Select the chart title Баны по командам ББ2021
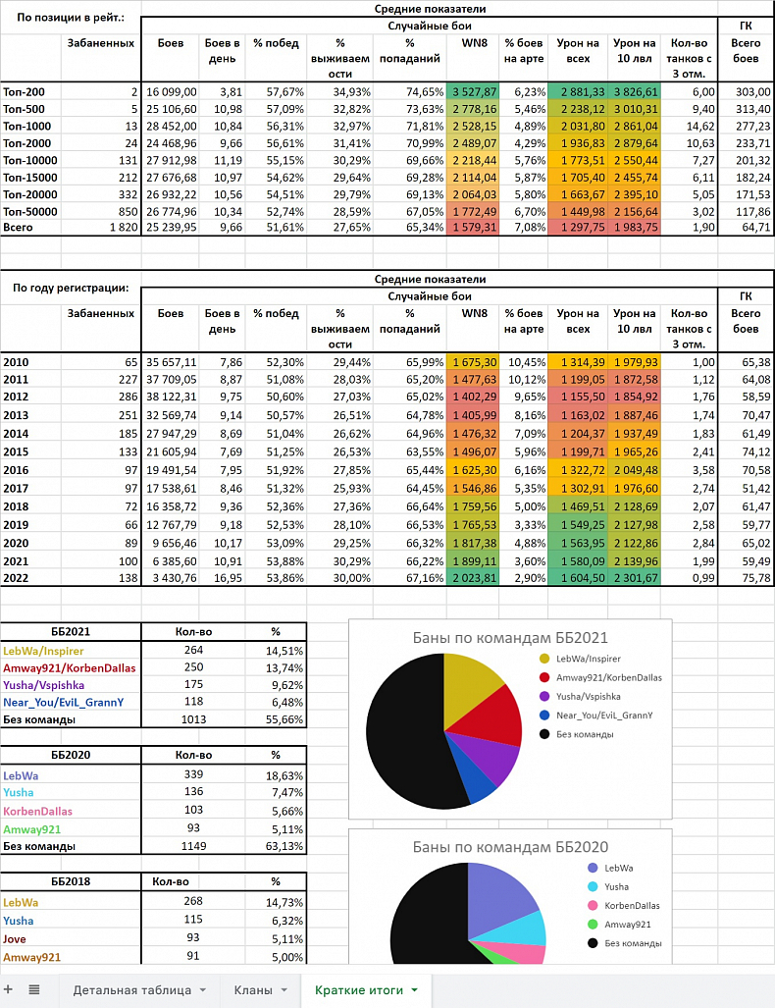The width and height of the screenshot is (775, 1008). (509, 636)
